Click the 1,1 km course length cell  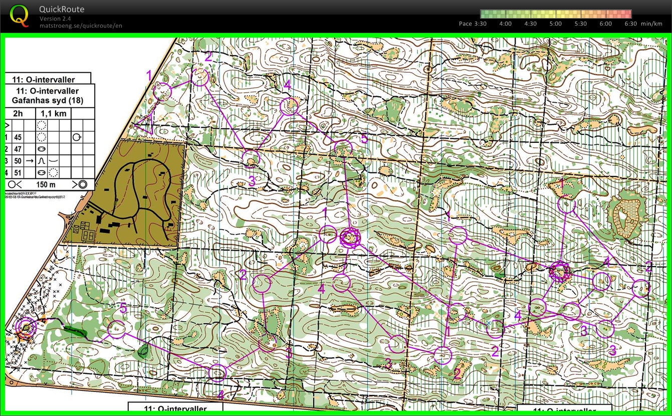pos(54,114)
